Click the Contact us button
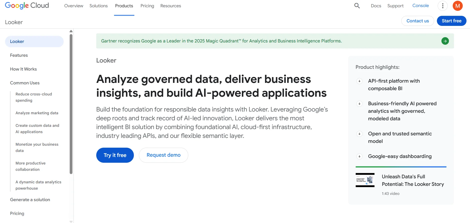Screen dimensions: 470x223 (418, 21)
